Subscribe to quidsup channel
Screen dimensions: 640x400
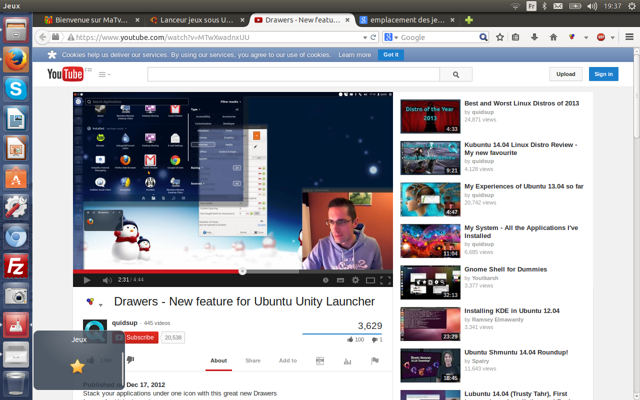[x=135, y=337]
